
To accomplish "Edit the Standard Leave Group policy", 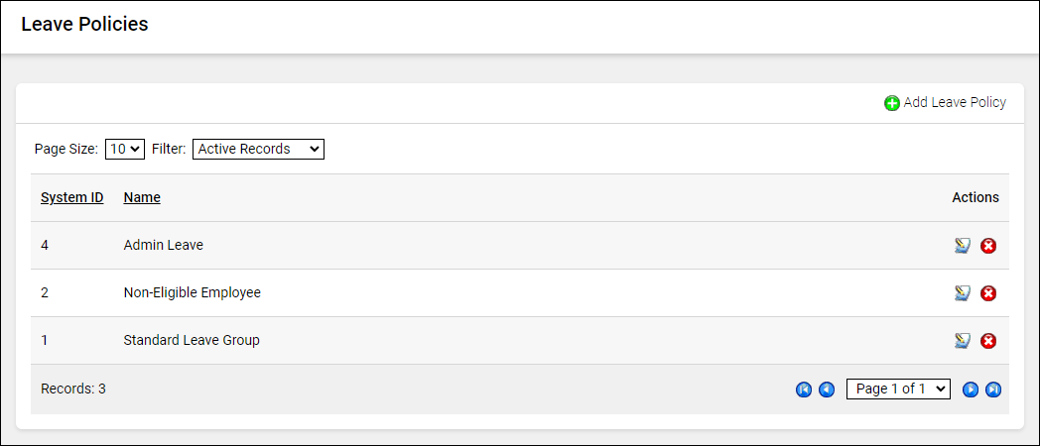I will (962, 341).
